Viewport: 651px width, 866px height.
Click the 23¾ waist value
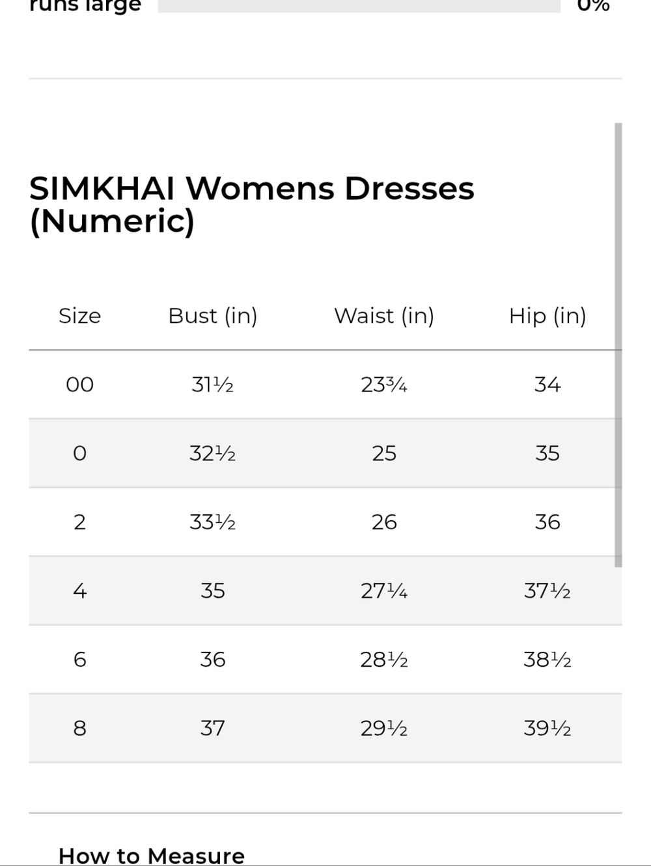point(384,385)
